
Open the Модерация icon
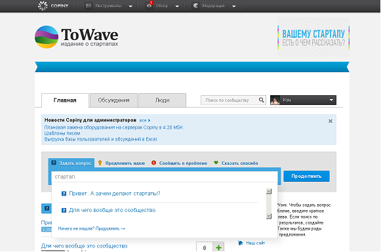coord(195,6)
